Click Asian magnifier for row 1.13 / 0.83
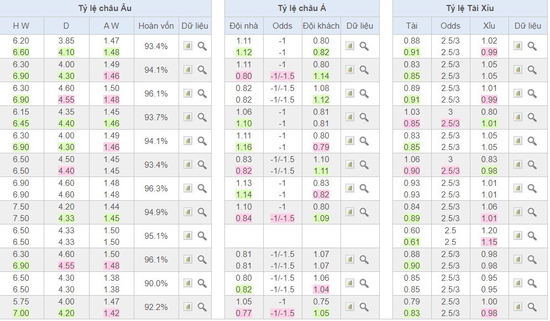The image size is (550, 321). point(364,188)
